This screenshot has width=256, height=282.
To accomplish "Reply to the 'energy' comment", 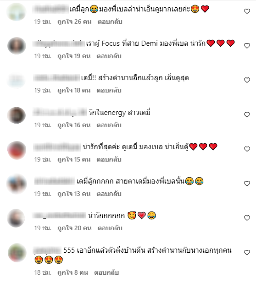I will (x=109, y=125).
